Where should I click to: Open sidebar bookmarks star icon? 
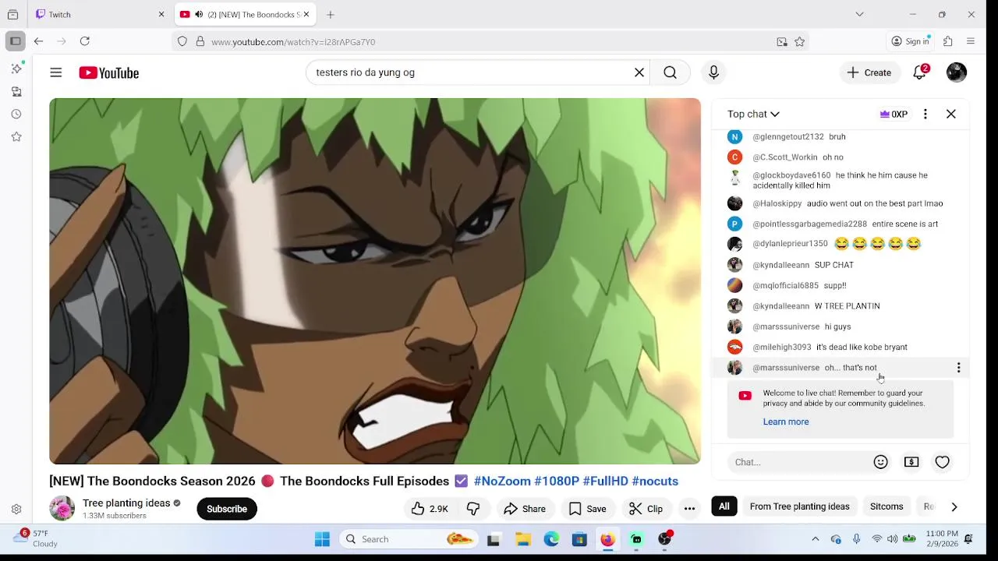coord(16,136)
